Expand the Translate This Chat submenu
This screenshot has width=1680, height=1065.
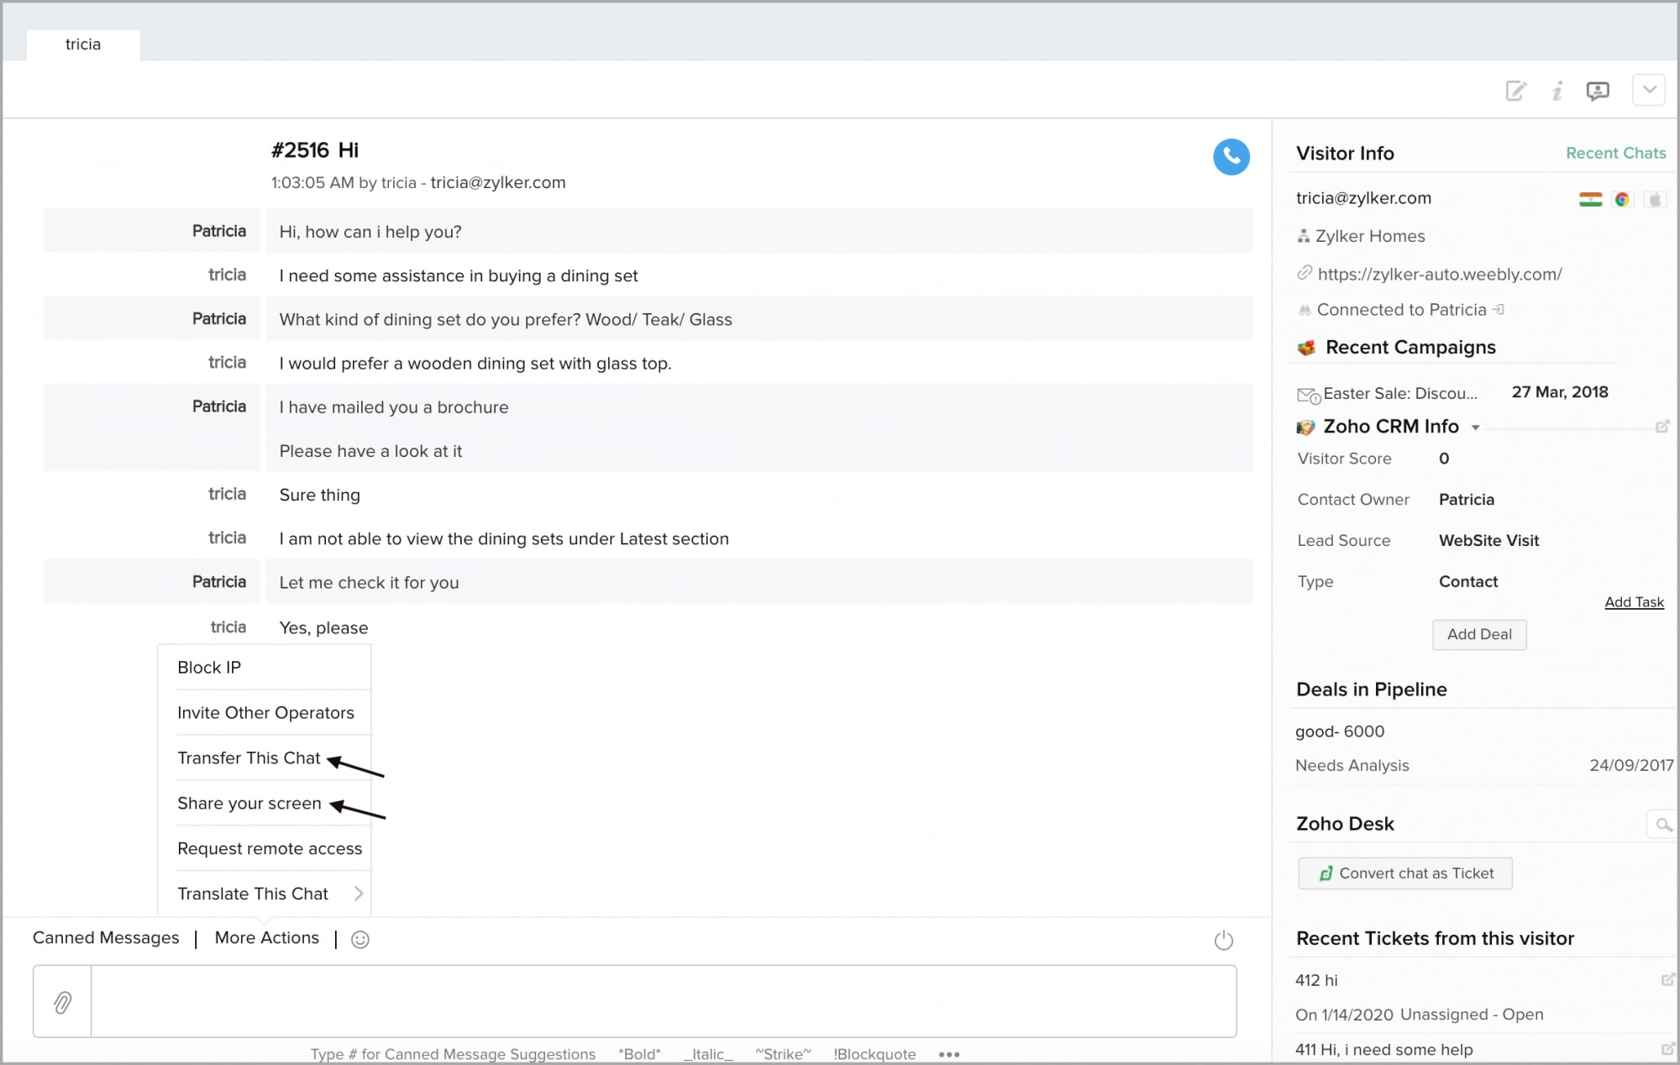click(x=358, y=894)
